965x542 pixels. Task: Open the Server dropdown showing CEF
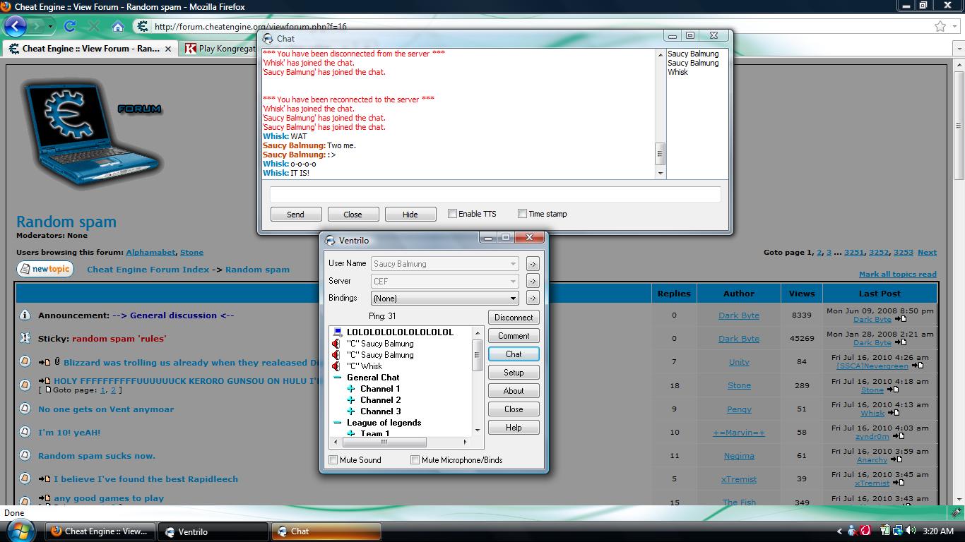[x=514, y=281]
